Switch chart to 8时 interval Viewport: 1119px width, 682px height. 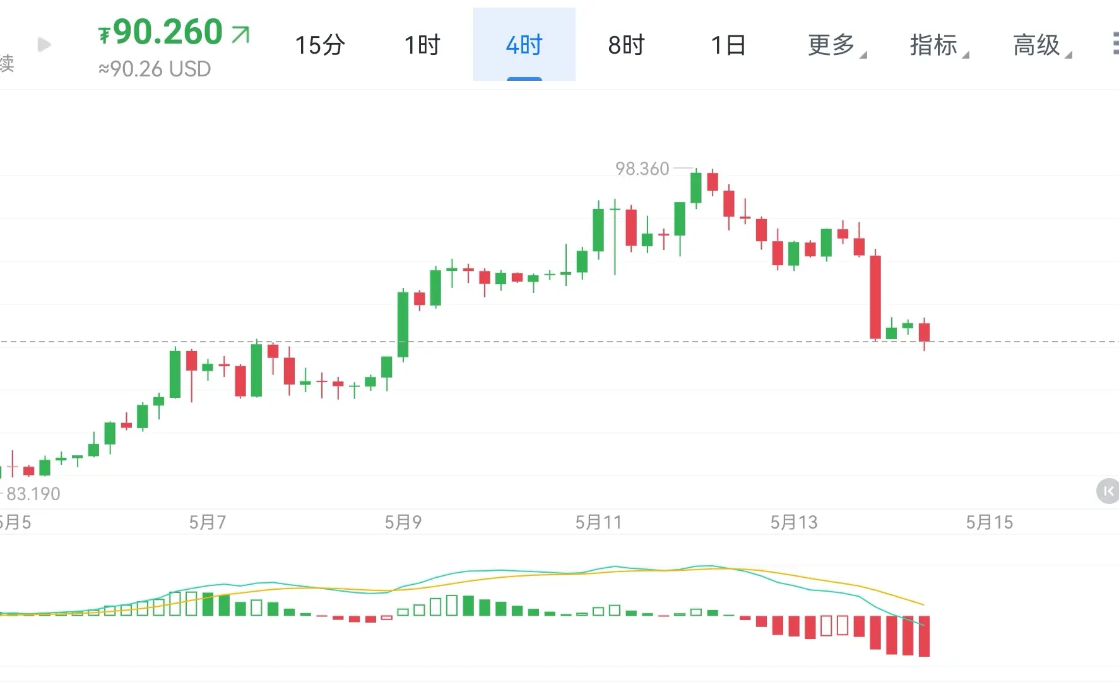click(626, 45)
